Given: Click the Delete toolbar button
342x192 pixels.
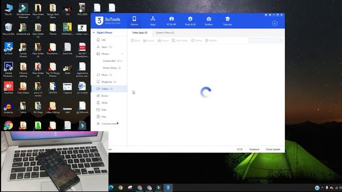Looking at the screenshot, I should click(197, 41).
